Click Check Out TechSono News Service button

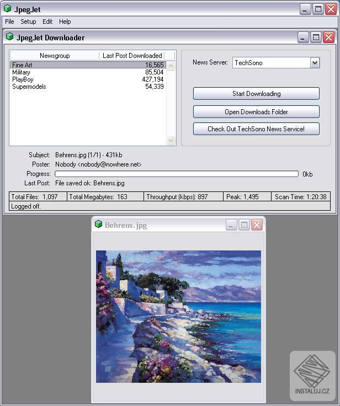coord(256,129)
